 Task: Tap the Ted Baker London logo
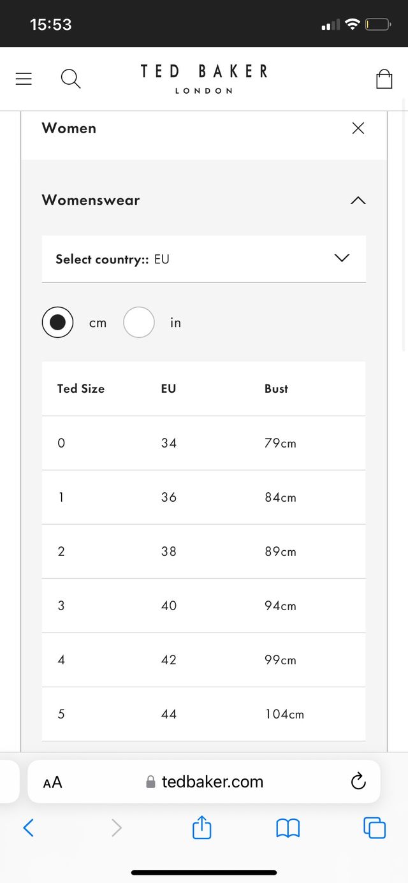204,79
